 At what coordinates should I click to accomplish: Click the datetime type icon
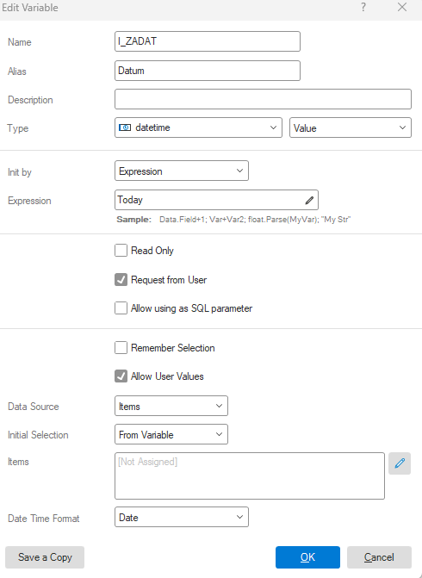click(125, 127)
